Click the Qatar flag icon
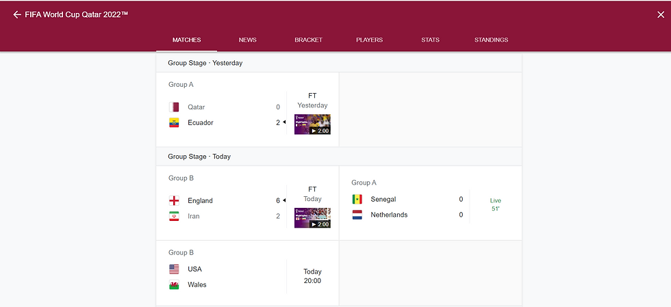This screenshot has height=307, width=671. click(174, 107)
